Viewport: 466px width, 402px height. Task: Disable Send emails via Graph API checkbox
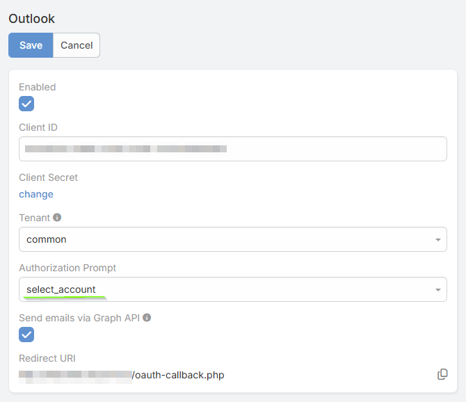[26, 335]
